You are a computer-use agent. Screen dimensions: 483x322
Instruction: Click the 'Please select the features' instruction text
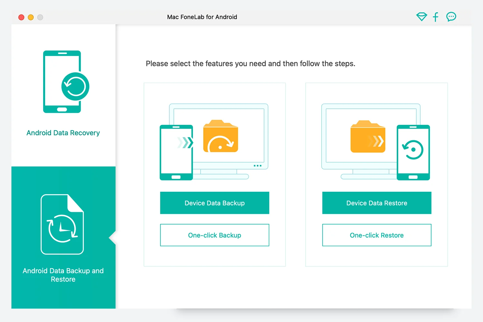coord(250,64)
